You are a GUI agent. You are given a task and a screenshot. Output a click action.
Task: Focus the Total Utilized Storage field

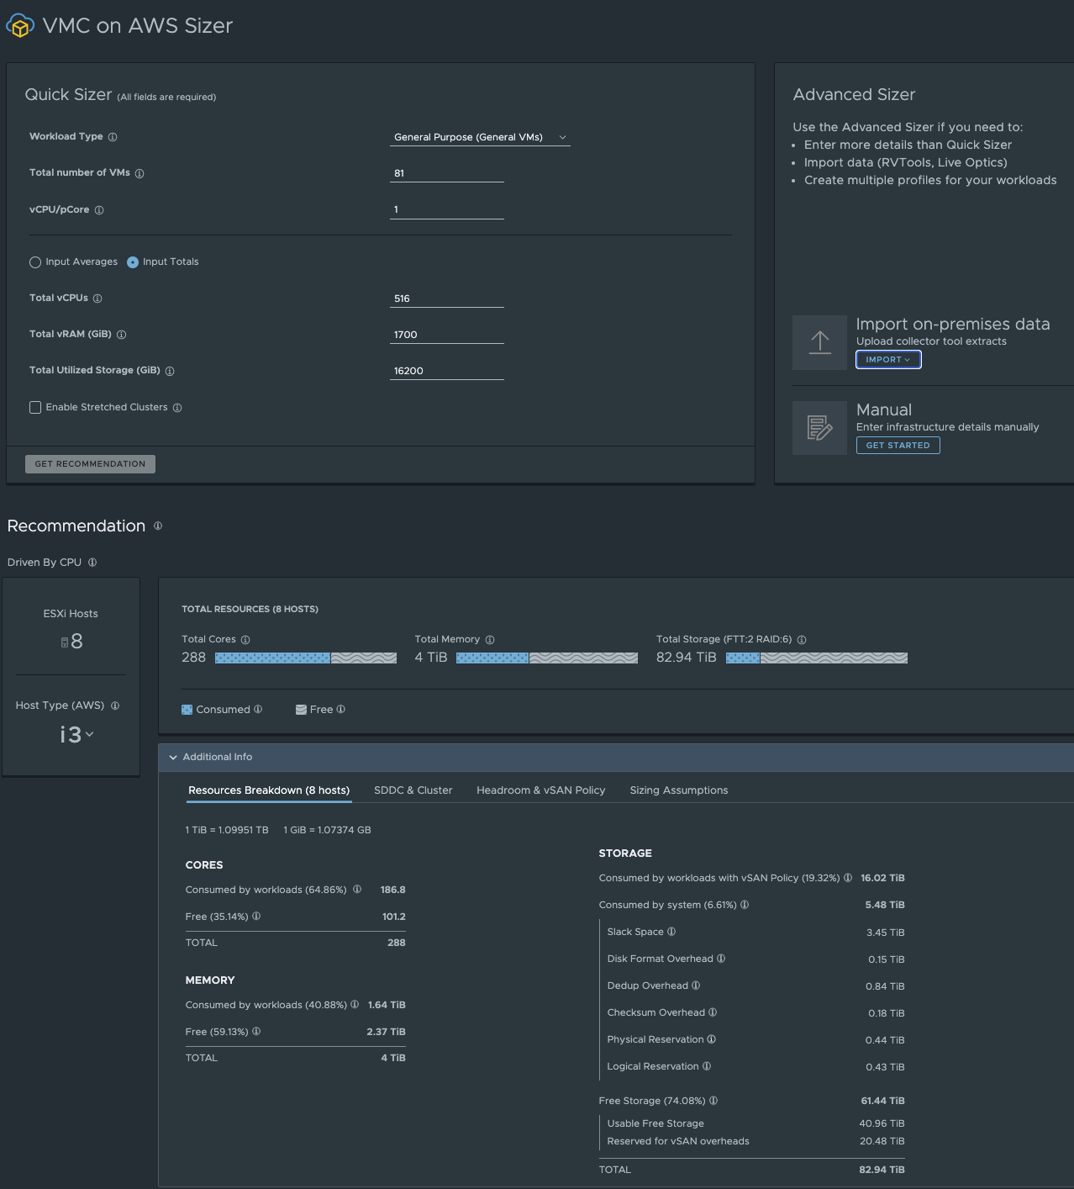pyautogui.click(x=447, y=371)
